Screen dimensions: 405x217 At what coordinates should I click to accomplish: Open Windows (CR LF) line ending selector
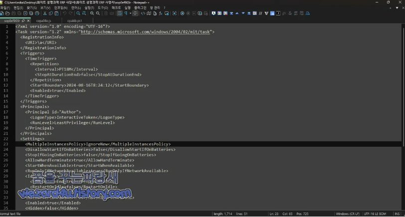348,214
